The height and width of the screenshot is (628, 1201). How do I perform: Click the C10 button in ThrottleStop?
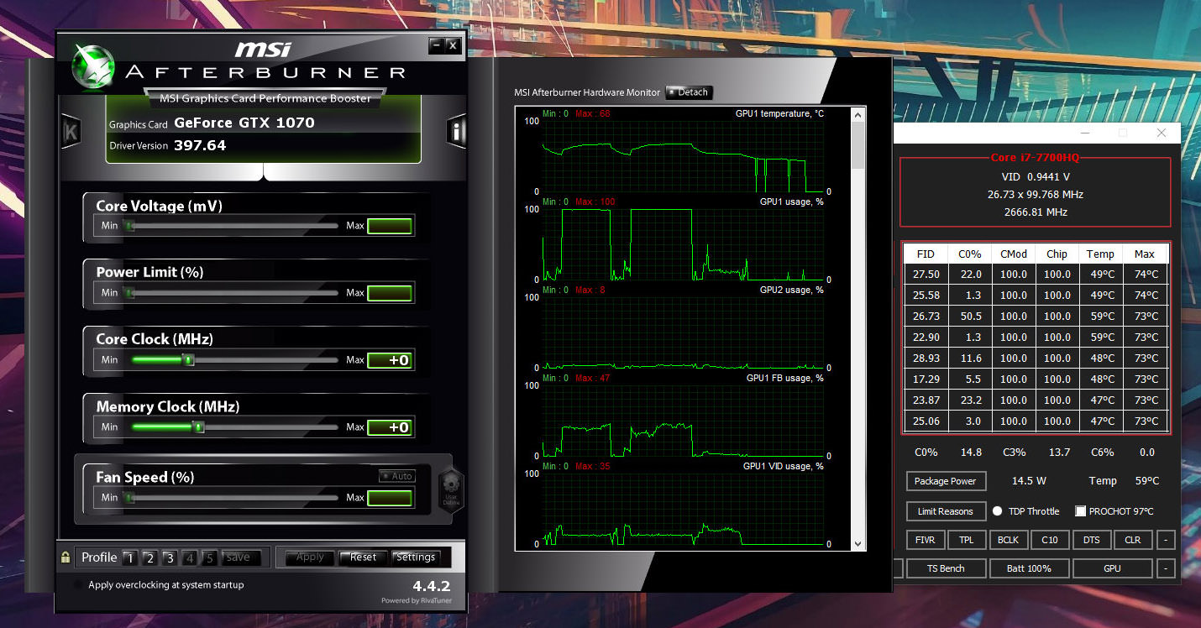point(1050,540)
